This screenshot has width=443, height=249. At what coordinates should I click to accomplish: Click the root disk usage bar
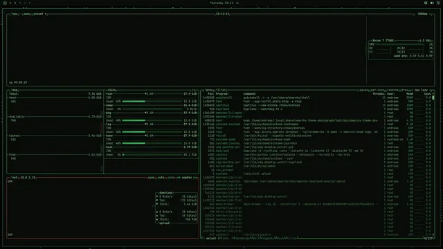coord(152,102)
